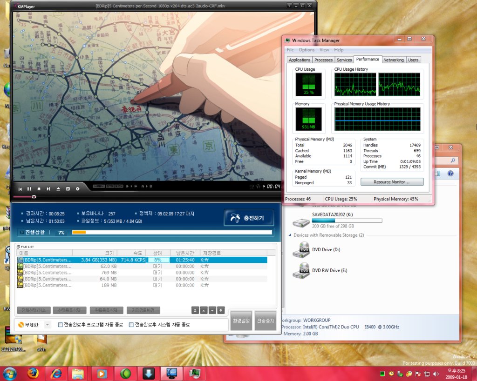Screen dimensions: 477x381
Task: Switch to the Processes tab
Action: tap(323, 60)
